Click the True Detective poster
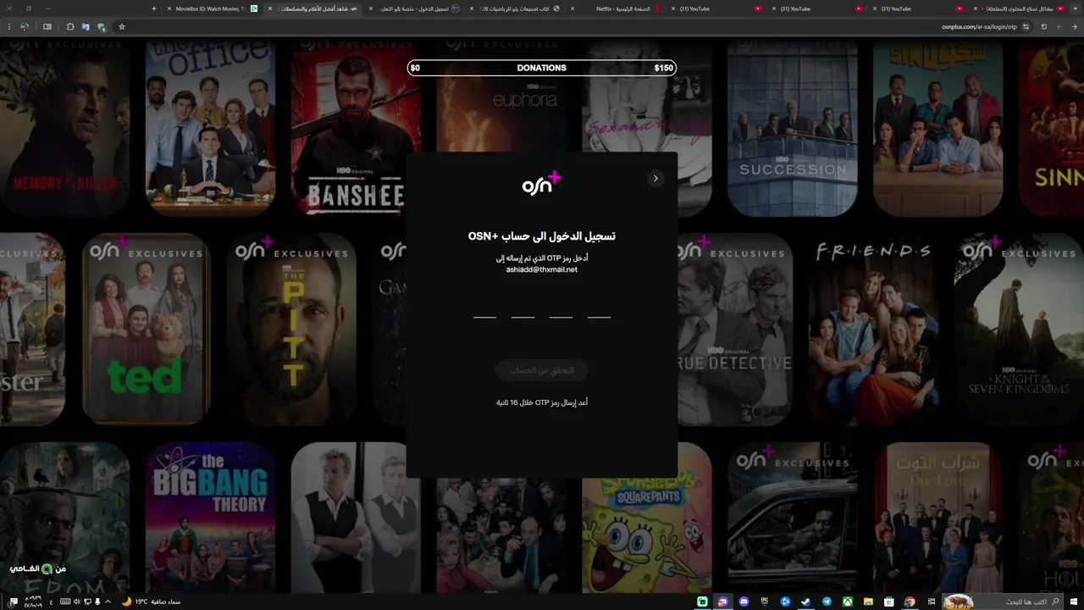Image resolution: width=1084 pixels, height=610 pixels. click(735, 329)
